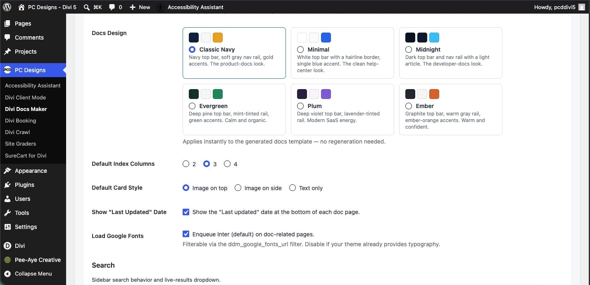This screenshot has height=285, width=590.
Task: Click the purple swatch in Plum card
Action: [x=326, y=94]
